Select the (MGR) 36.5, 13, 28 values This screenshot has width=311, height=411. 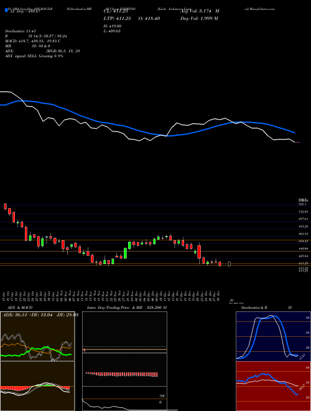click(63, 51)
